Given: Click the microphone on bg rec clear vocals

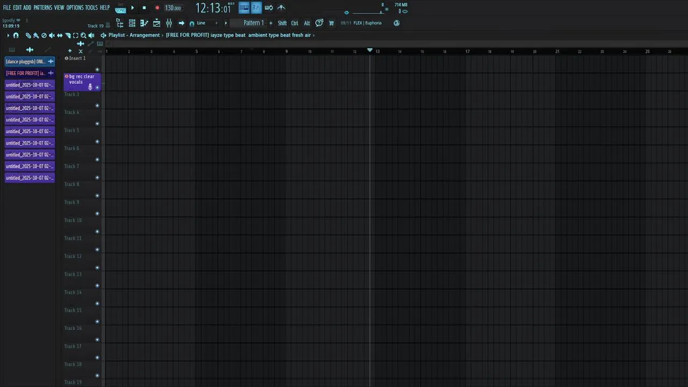Looking at the screenshot, I should click(90, 87).
